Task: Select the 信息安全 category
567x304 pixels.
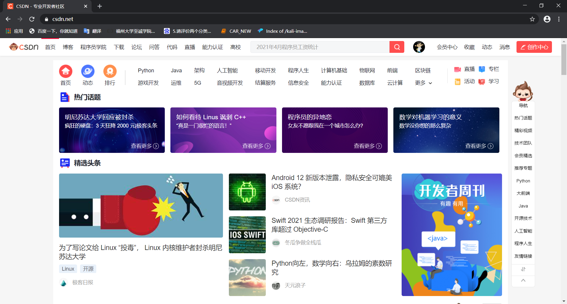Action: click(298, 83)
